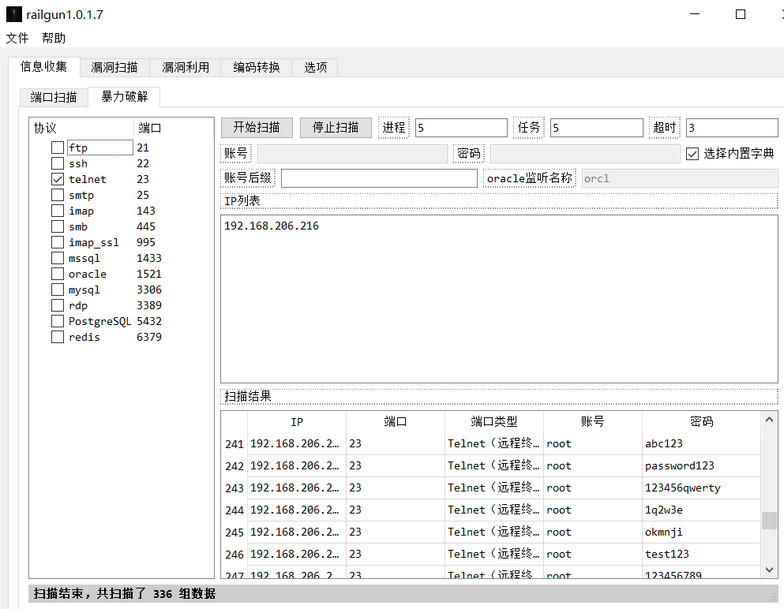
Task: Disable the 选择内置字典 checkbox
Action: (x=692, y=154)
